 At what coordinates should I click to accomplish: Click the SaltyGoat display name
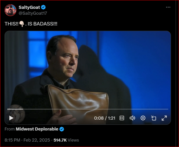coord(29,8)
